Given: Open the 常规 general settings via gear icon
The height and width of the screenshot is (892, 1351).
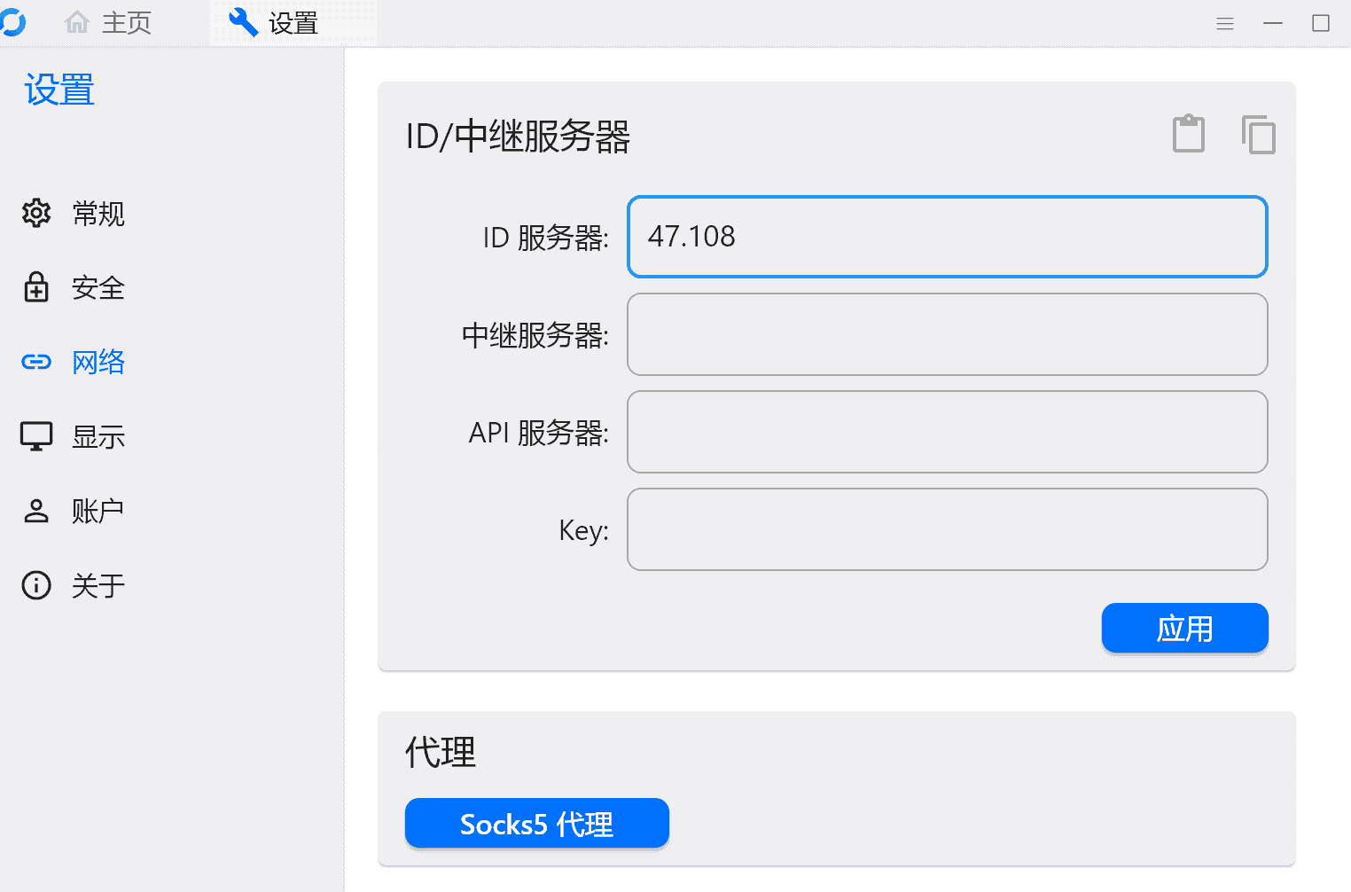Looking at the screenshot, I should click(x=35, y=214).
